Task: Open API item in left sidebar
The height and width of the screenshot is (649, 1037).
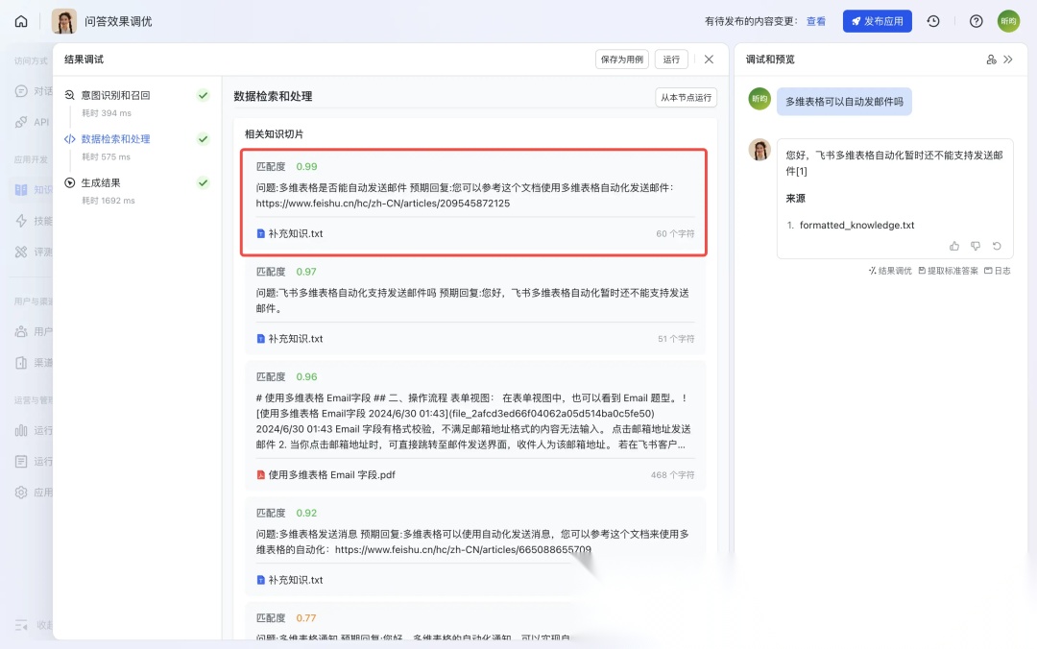Action: click(x=33, y=122)
